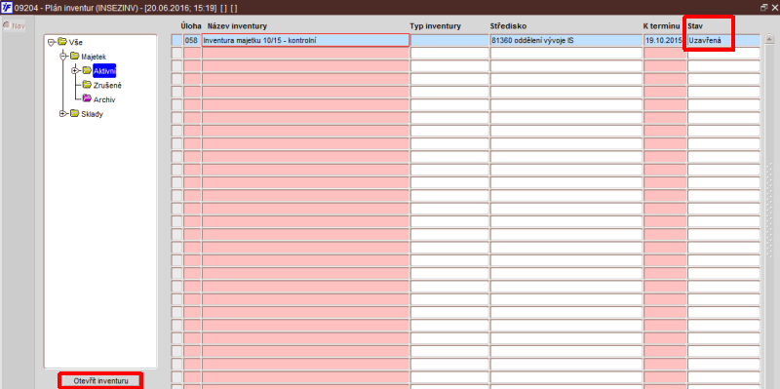The height and width of the screenshot is (389, 780).
Task: Click the folder icon beside 'Sklady'
Action: tap(75, 113)
